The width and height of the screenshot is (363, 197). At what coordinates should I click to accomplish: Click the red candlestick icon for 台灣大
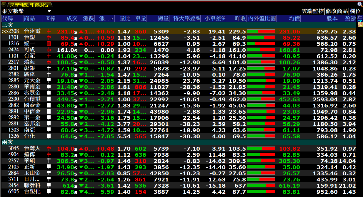pos(49,149)
